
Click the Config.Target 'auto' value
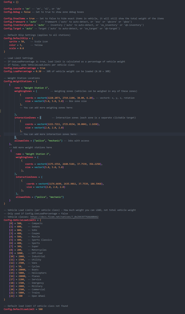point(29,29)
